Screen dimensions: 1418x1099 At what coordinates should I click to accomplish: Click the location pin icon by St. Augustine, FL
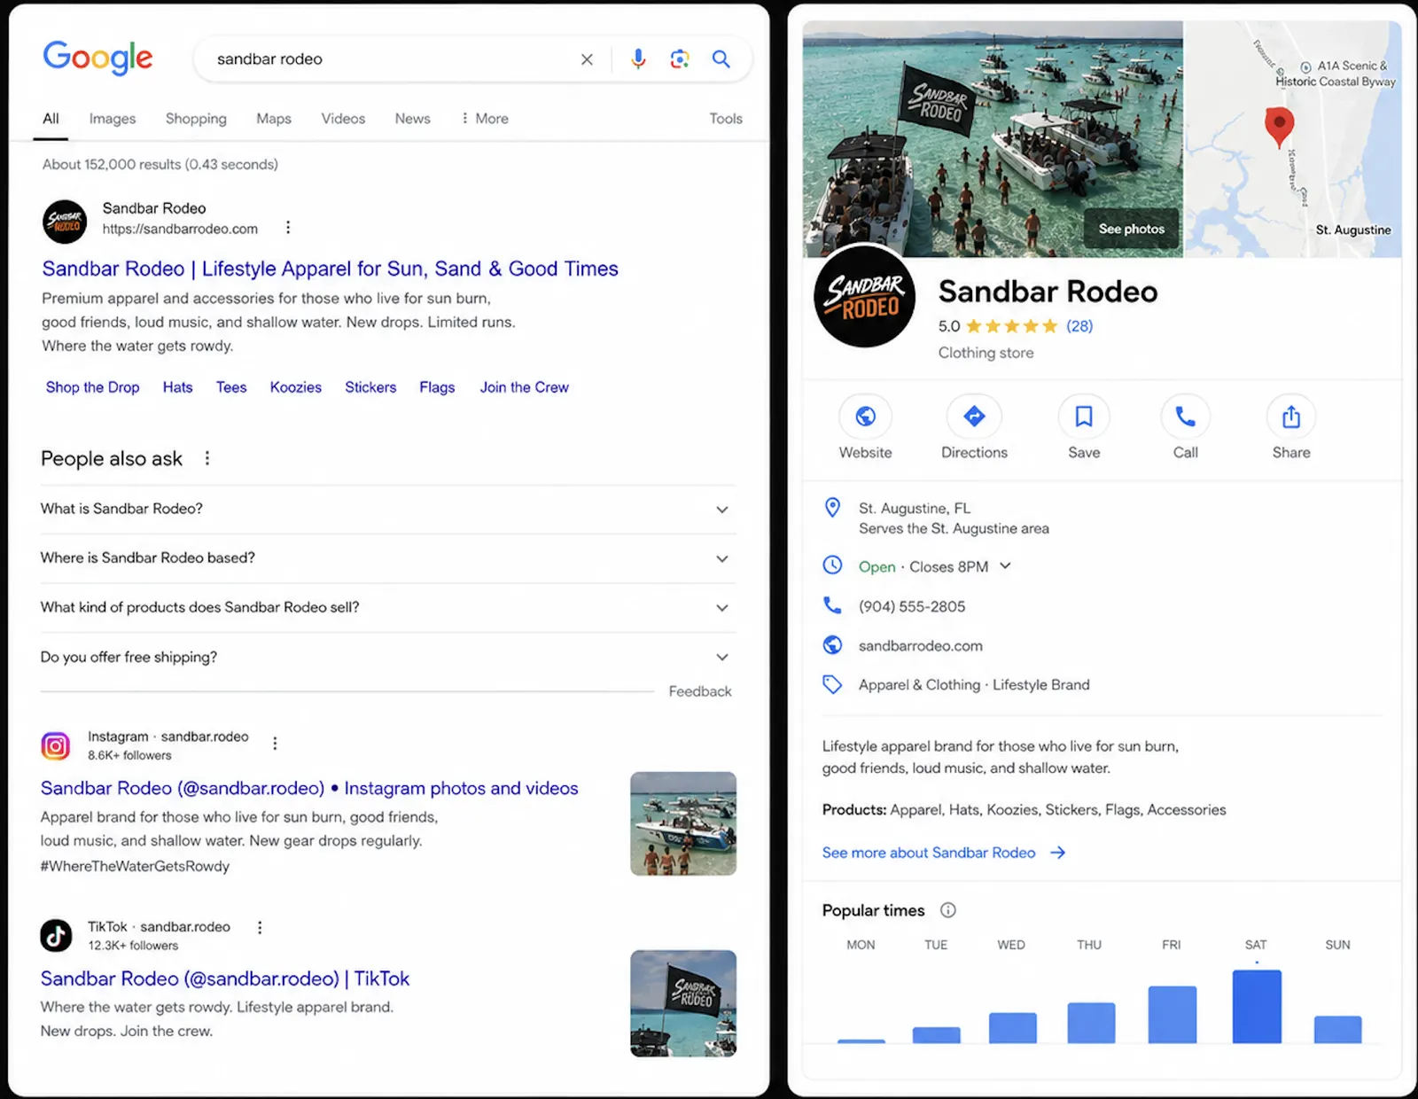tap(832, 508)
